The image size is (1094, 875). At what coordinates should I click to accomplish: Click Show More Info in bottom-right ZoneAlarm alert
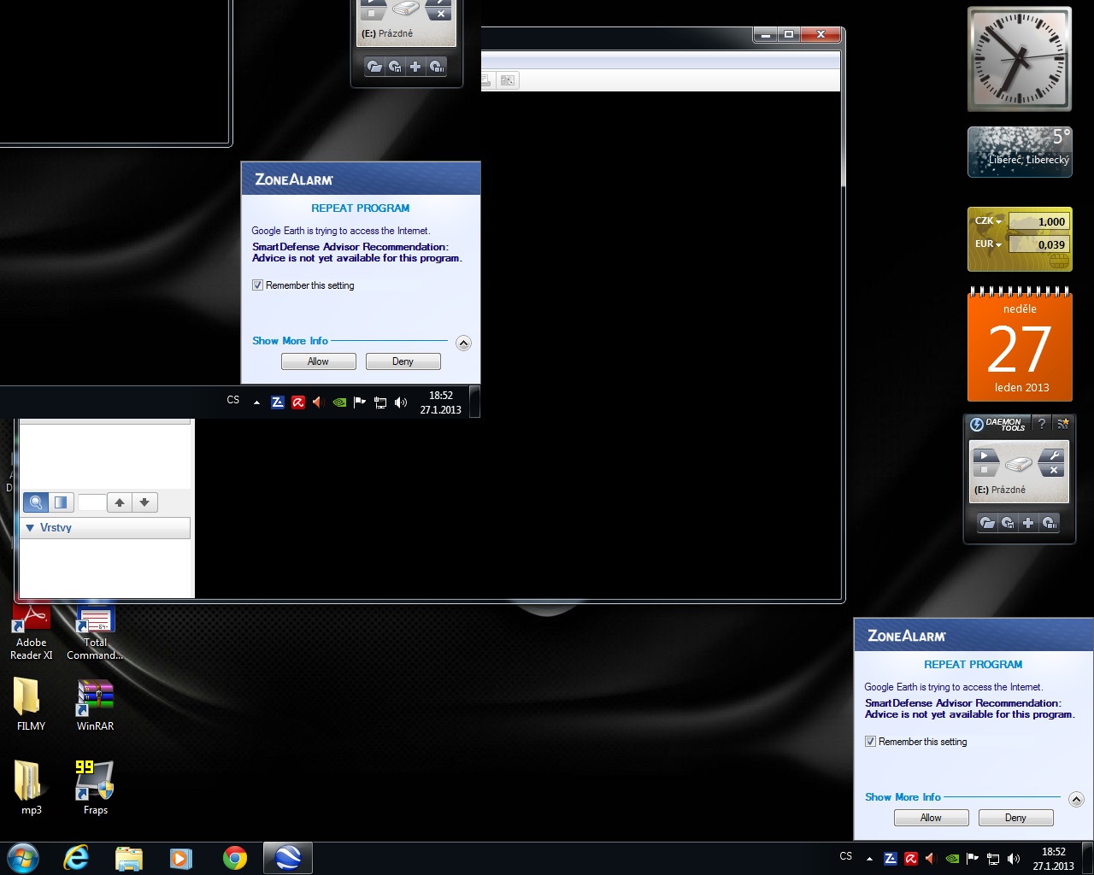tap(903, 797)
